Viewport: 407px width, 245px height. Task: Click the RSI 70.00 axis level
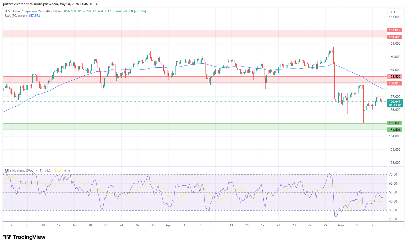pos(393,174)
